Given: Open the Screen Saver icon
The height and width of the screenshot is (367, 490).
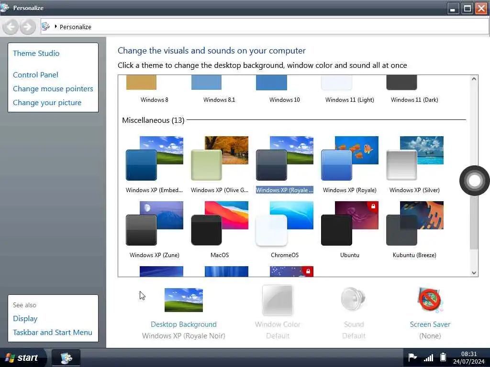Looking at the screenshot, I should click(x=430, y=300).
